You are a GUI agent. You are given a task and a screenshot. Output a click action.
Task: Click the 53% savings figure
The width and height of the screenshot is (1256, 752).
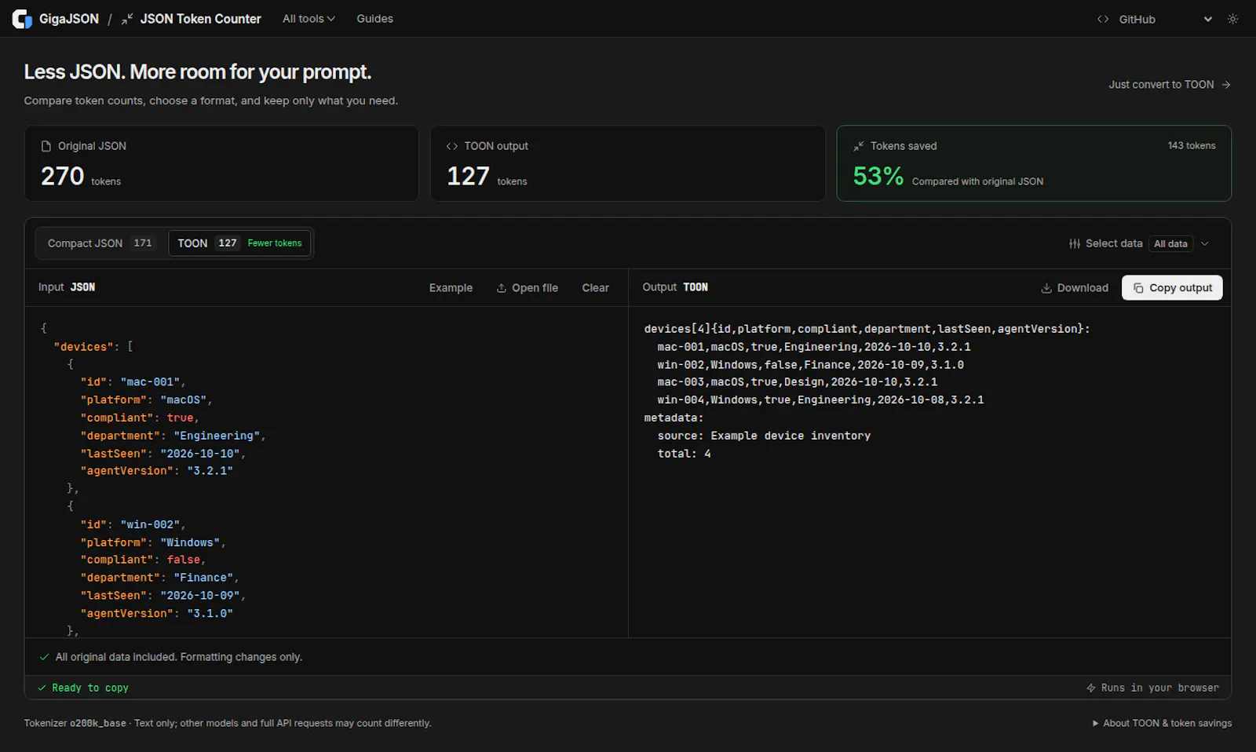pos(878,176)
